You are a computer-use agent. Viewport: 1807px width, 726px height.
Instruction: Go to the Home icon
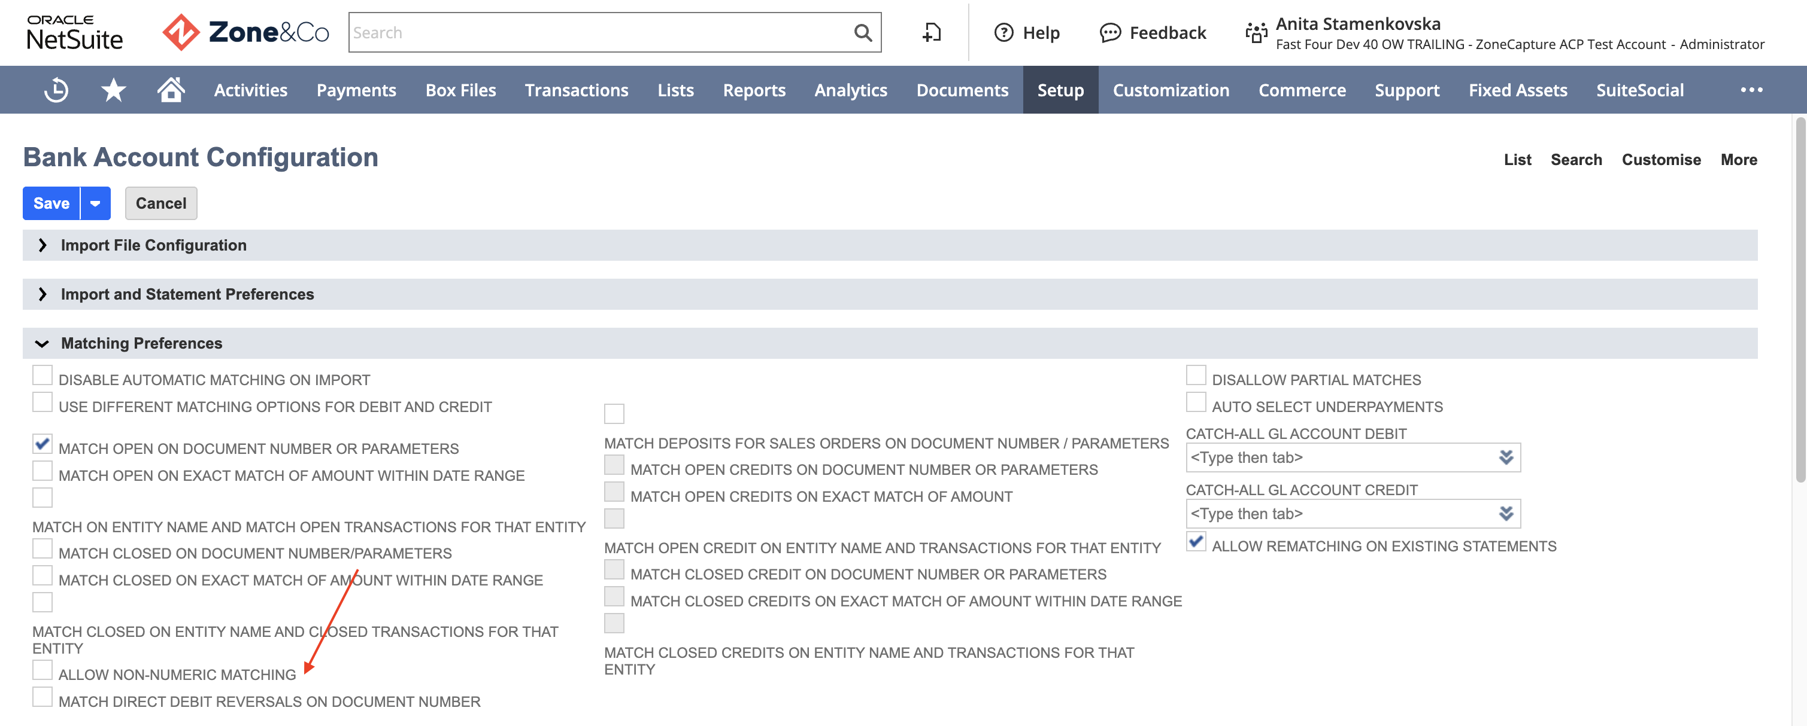(171, 90)
